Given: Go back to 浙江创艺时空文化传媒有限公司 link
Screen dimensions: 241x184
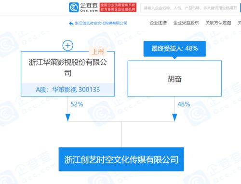Looking at the screenshot, I should pyautogui.click(x=101, y=23).
